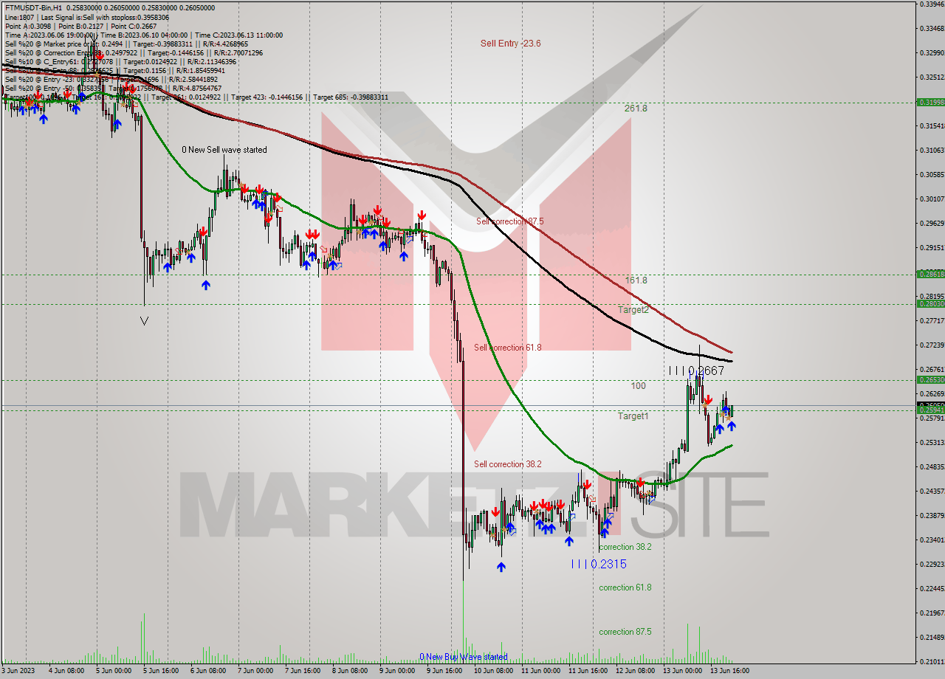Click '13 Jun 00:00' on time axis

[x=682, y=671]
